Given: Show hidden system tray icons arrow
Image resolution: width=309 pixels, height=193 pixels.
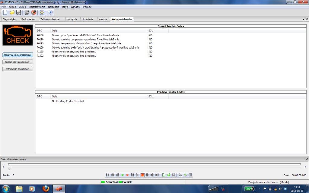Looking at the screenshot, I should 260,189.
